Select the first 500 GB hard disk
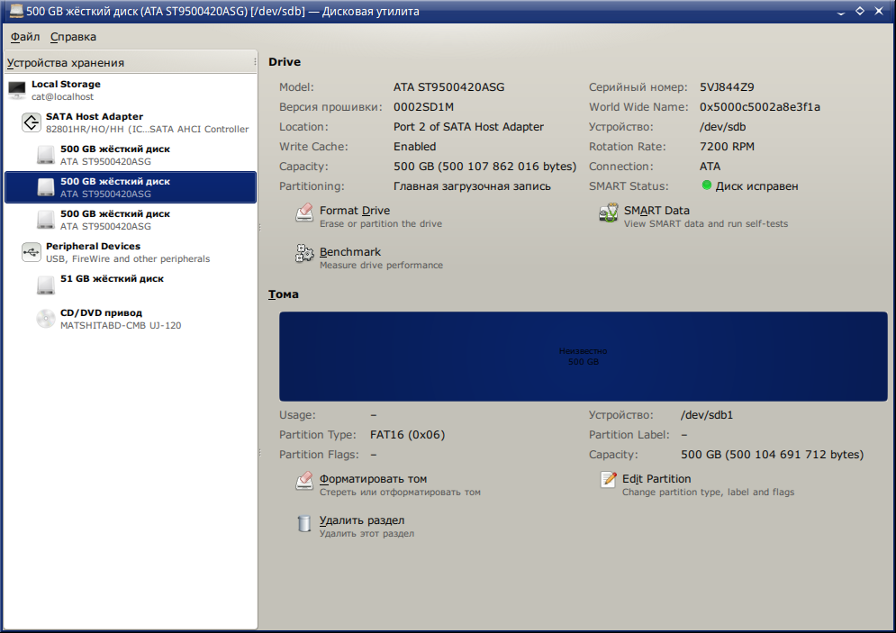The height and width of the screenshot is (633, 896). point(114,155)
